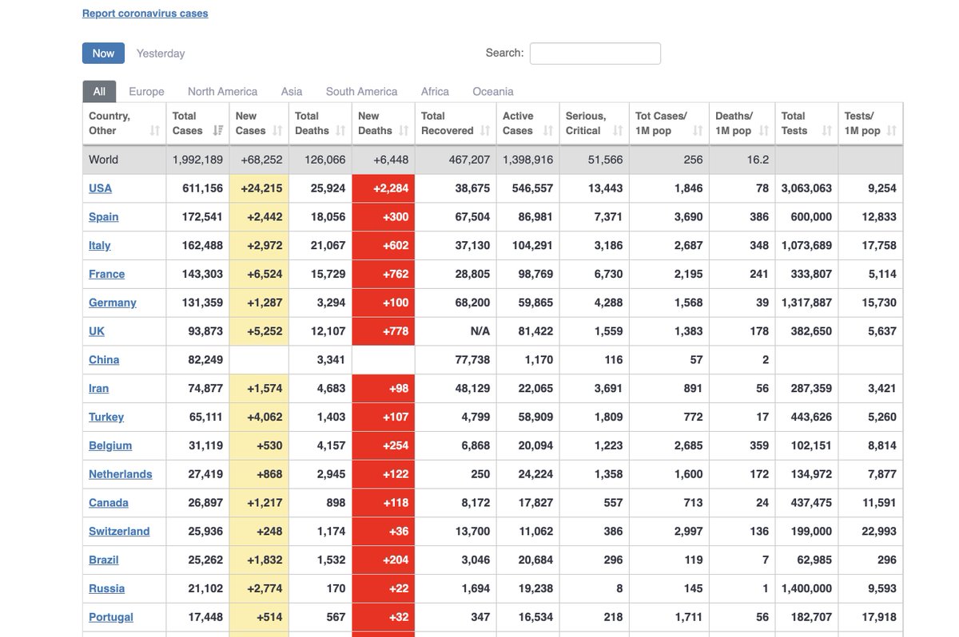Screen dimensions: 959x637
Task: Open the Spain country link
Action: pos(104,217)
